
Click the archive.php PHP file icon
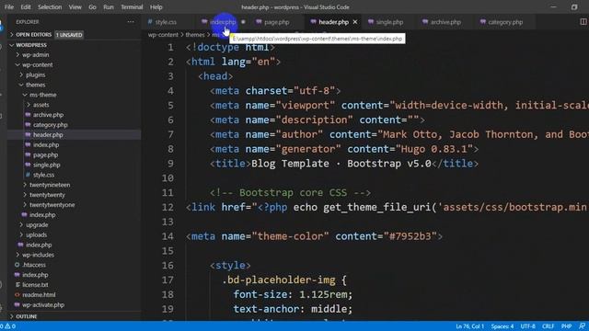pyautogui.click(x=28, y=115)
